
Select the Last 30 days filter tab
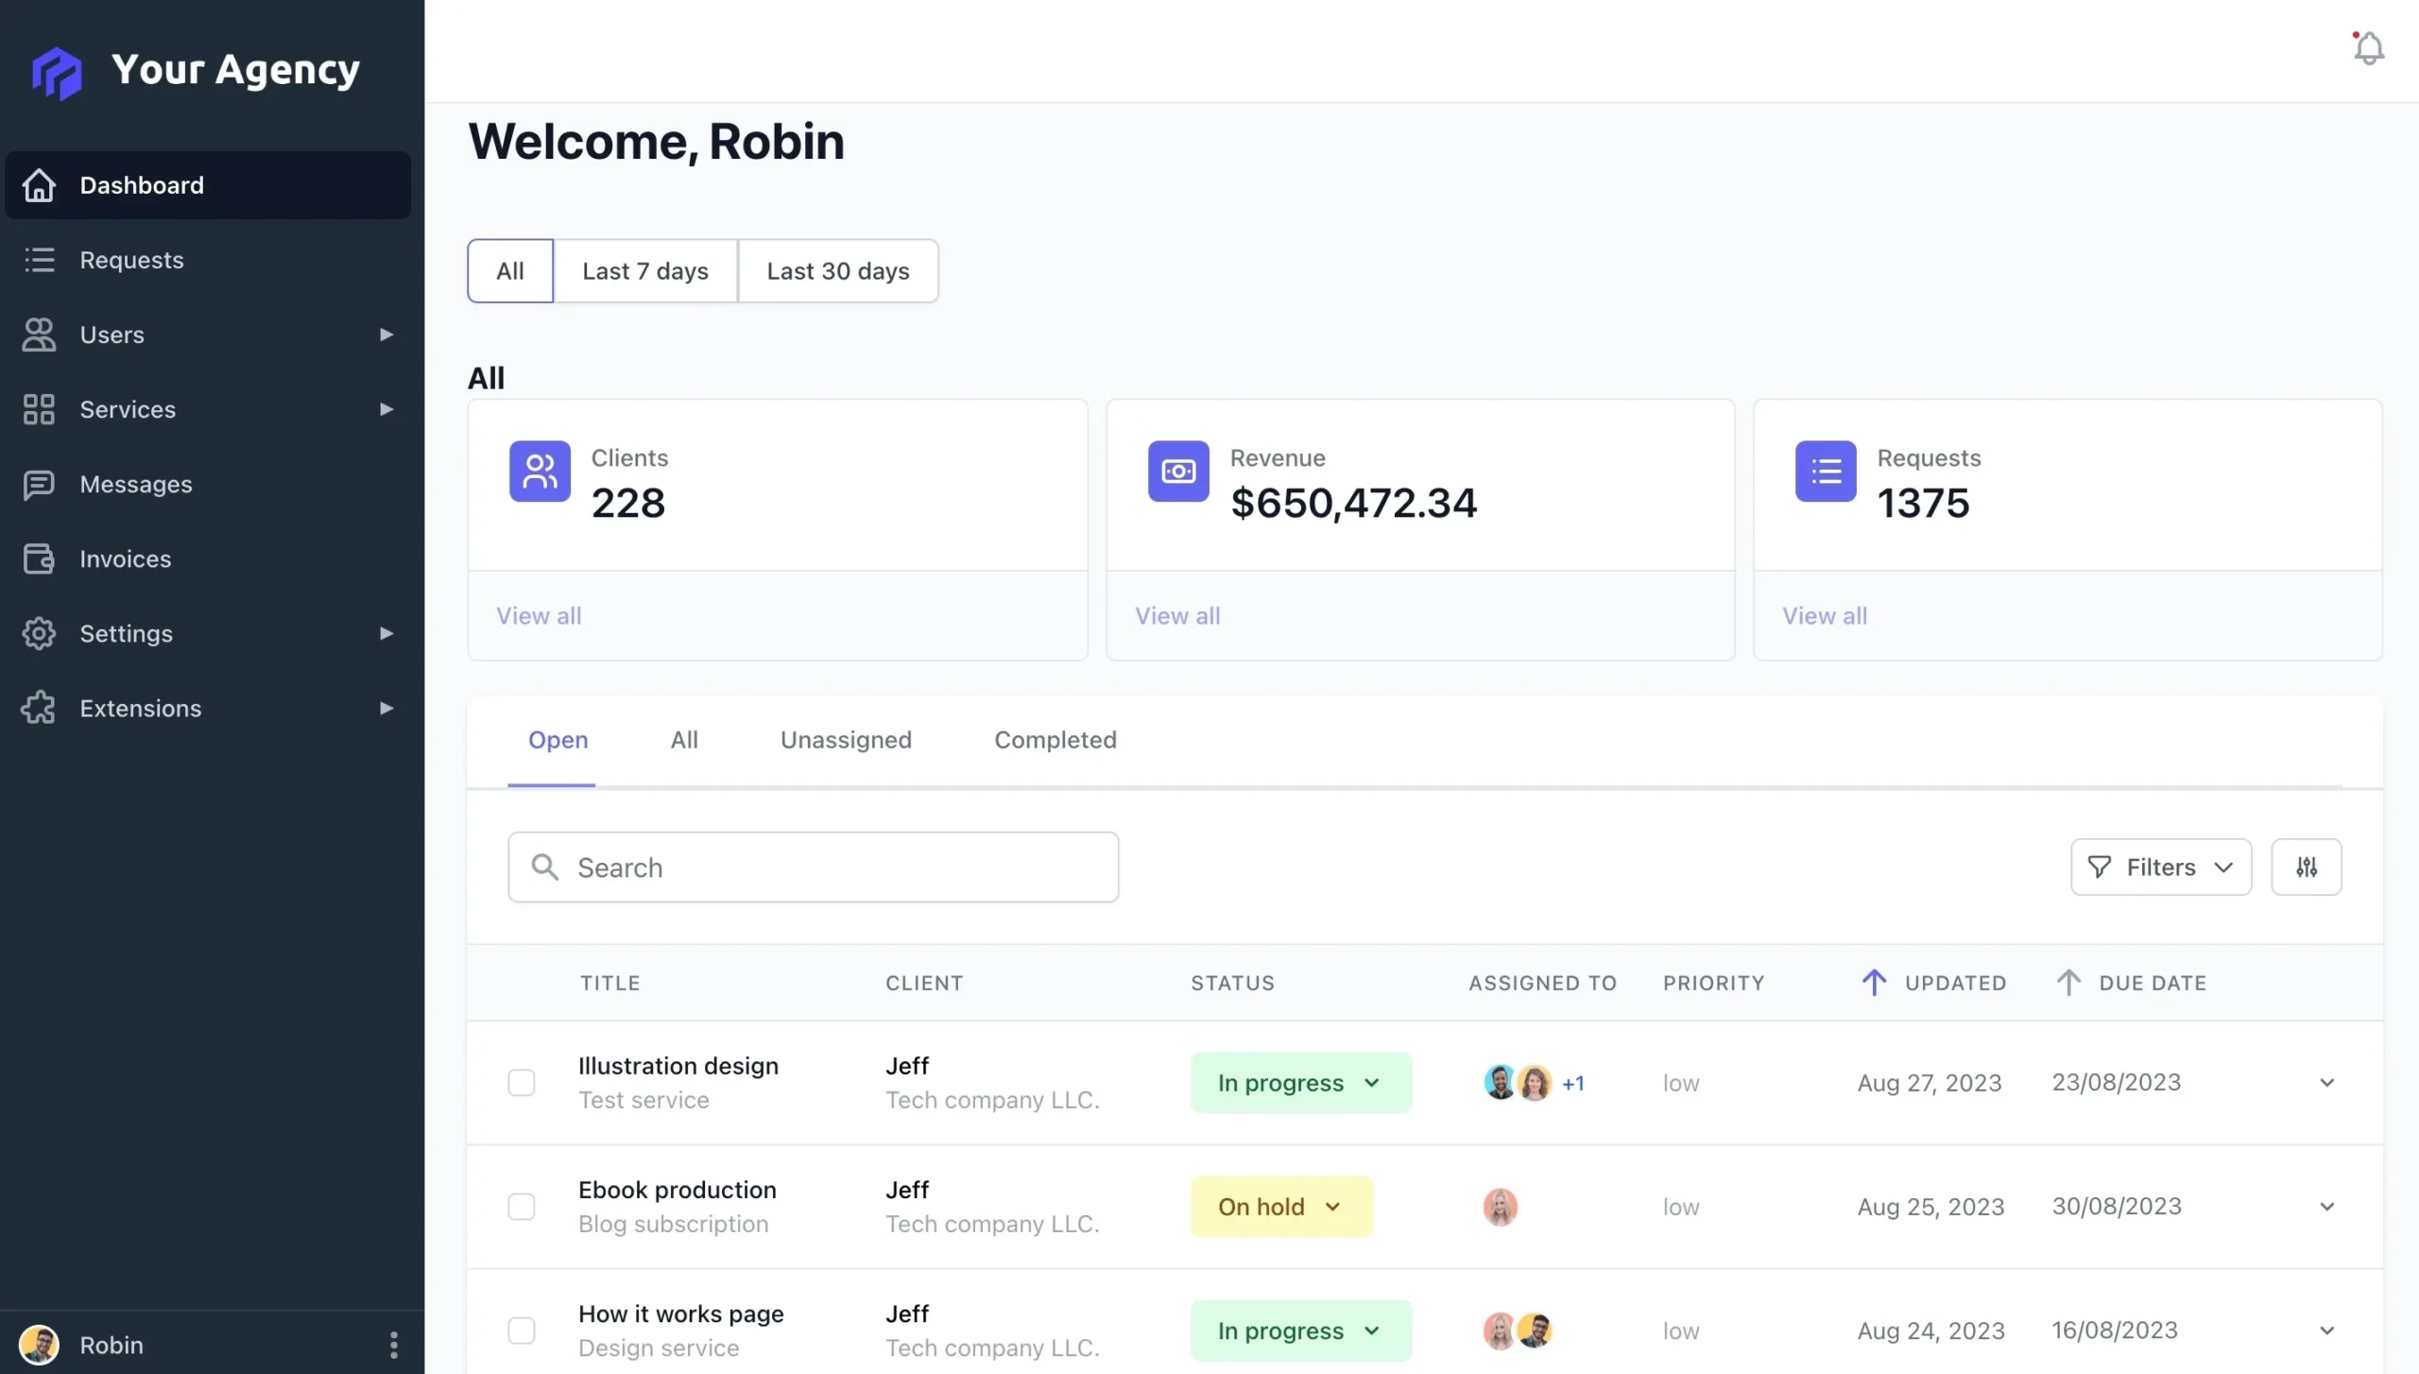837,270
